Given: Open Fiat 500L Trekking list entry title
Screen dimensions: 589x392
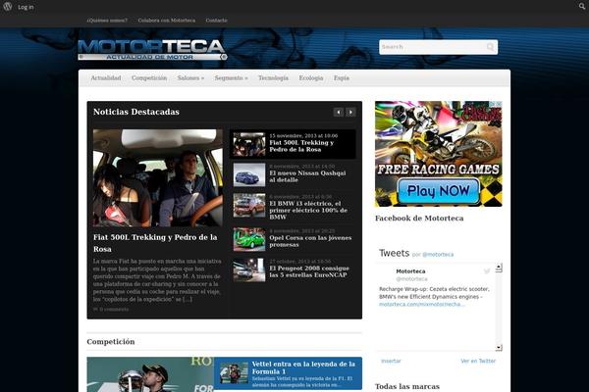Looking at the screenshot, I should click(x=301, y=146).
